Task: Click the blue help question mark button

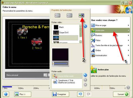Action: tap(6, 94)
